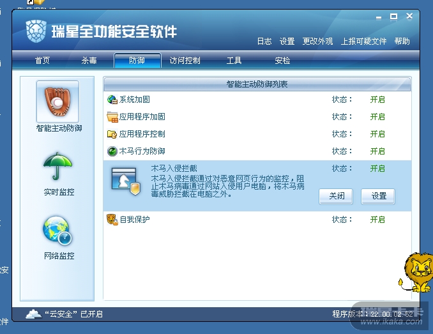The height and width of the screenshot is (334, 433).
Task: Switch to the 杀毒 tab
Action: pos(89,61)
